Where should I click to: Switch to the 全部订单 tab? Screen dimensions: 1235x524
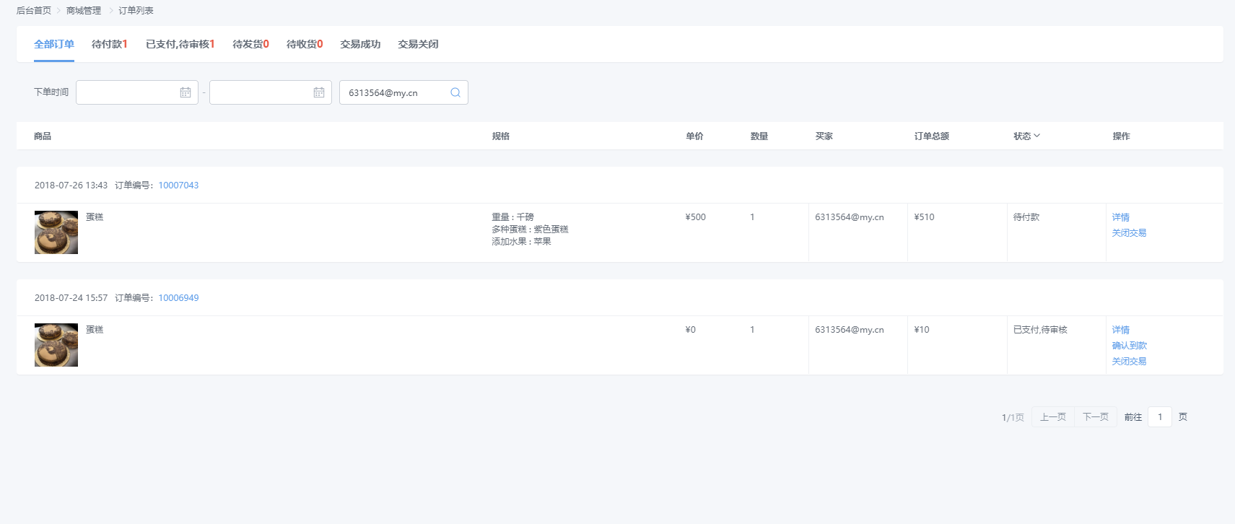pyautogui.click(x=54, y=44)
